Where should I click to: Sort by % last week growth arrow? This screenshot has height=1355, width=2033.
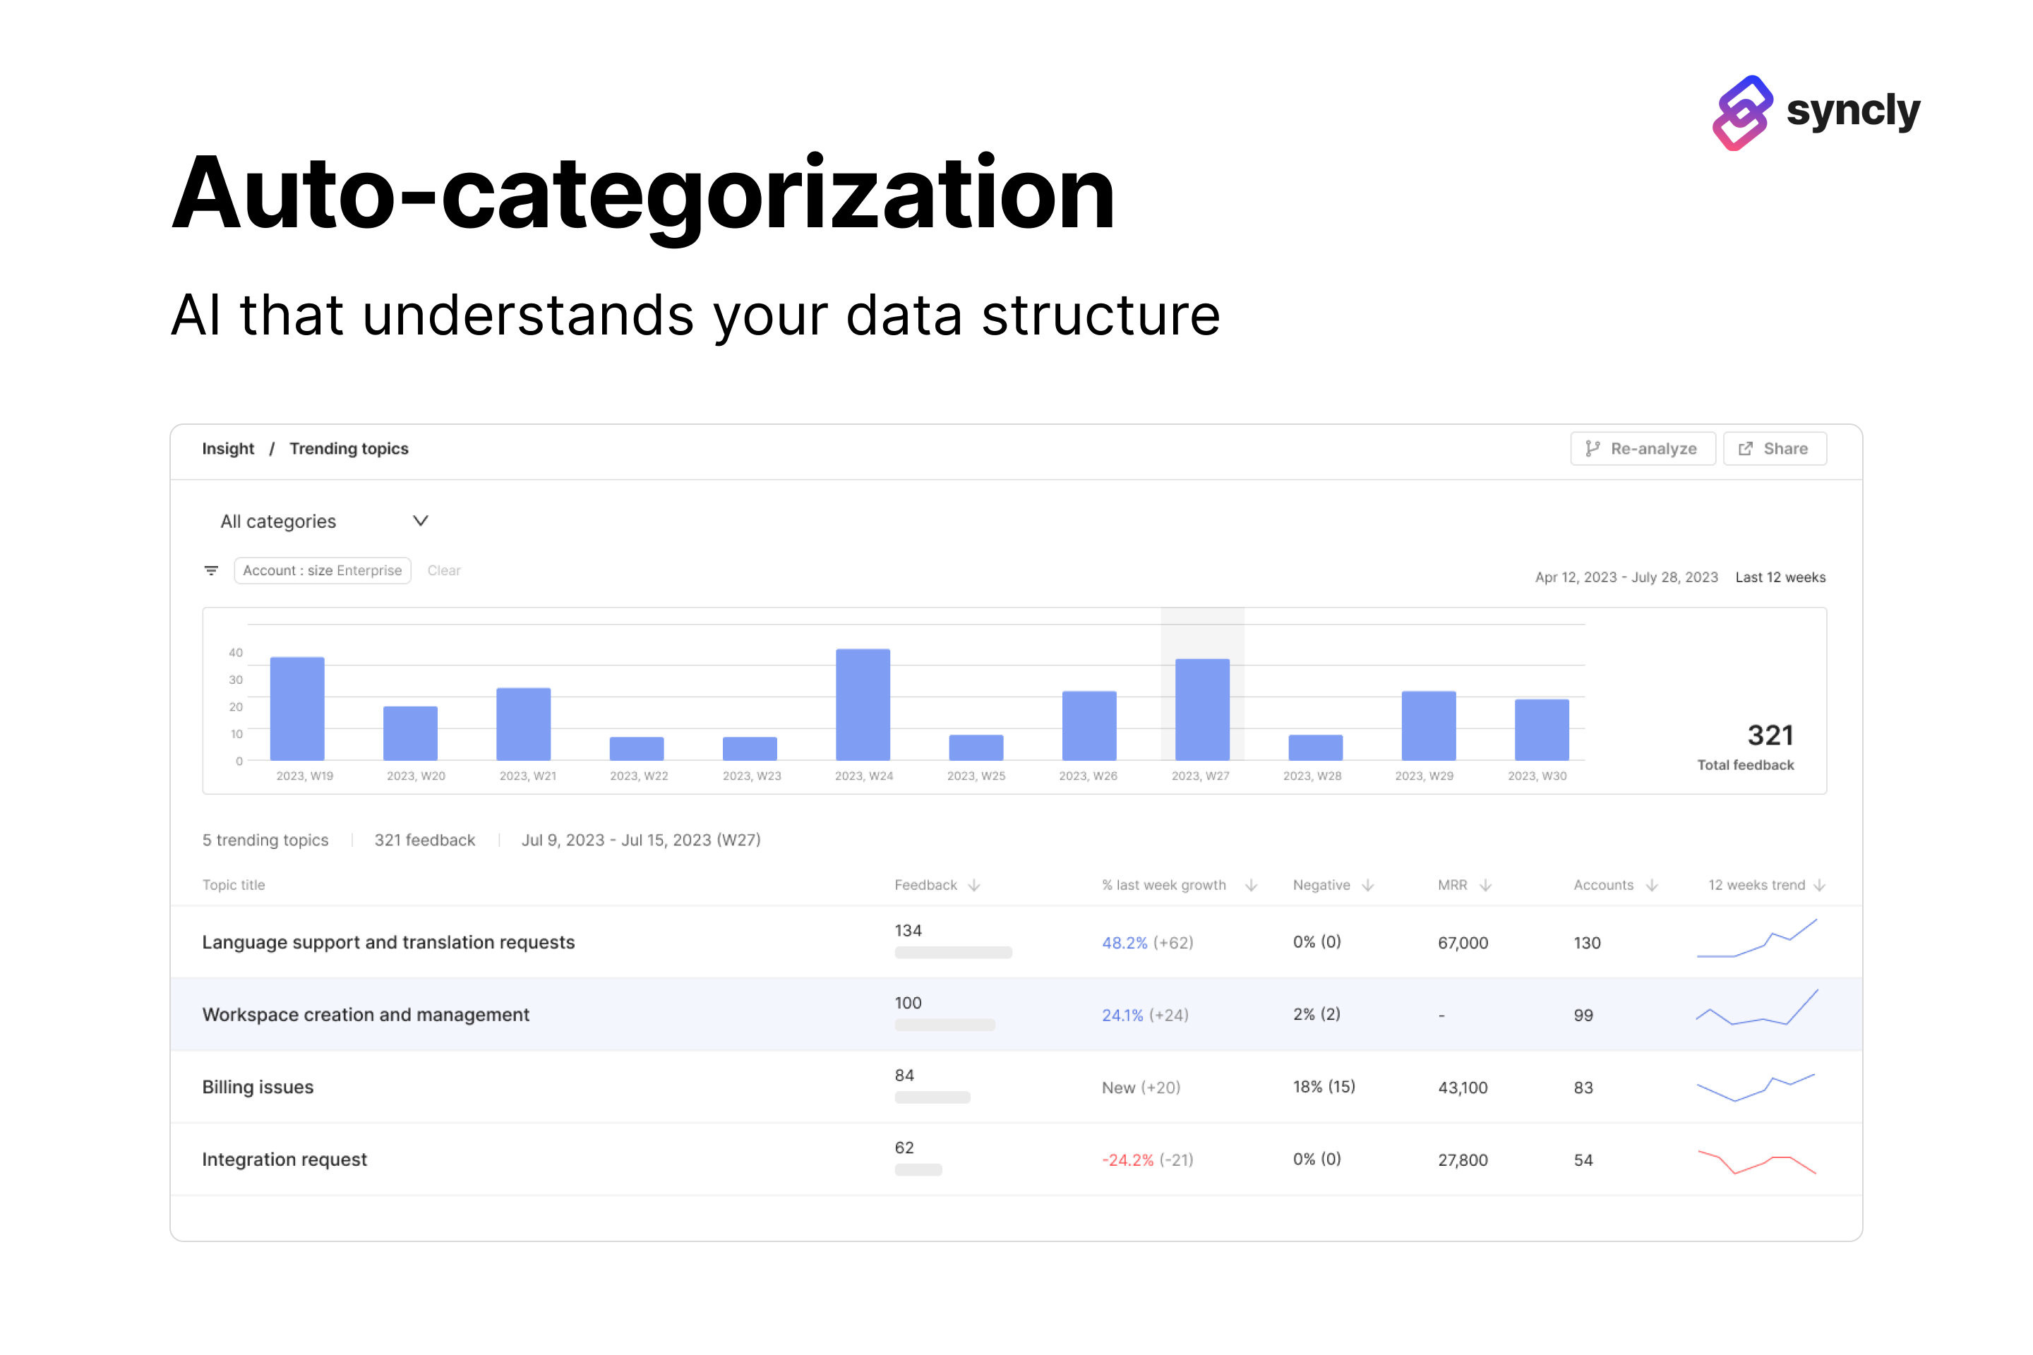1251,885
